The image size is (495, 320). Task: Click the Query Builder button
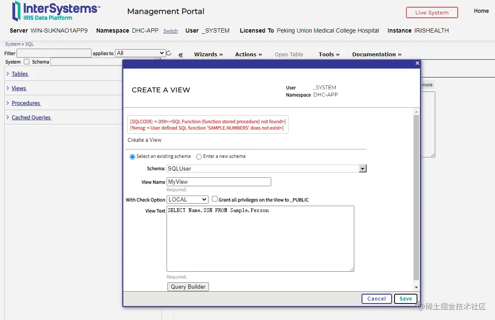pyautogui.click(x=188, y=287)
